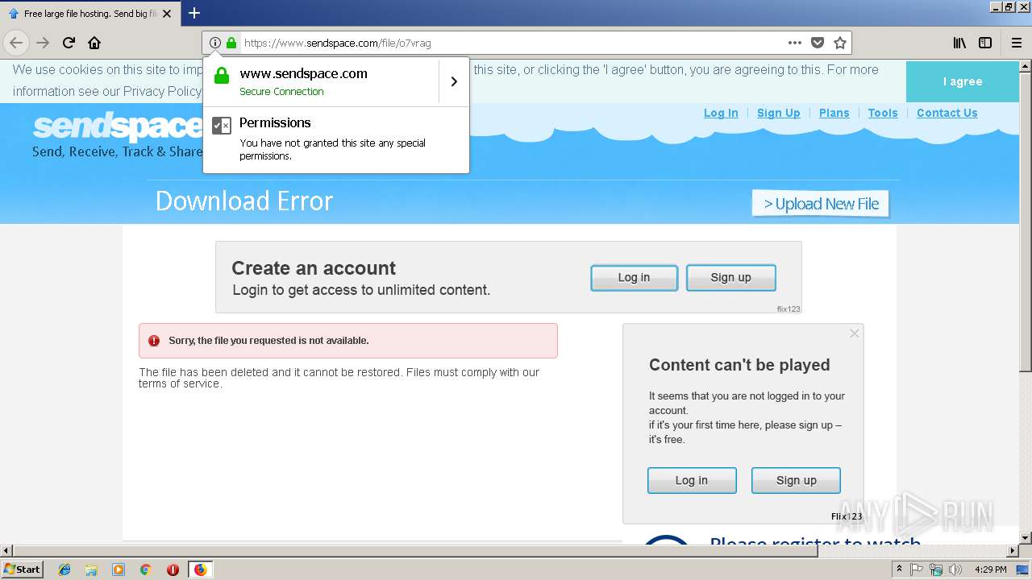The width and height of the screenshot is (1032, 580).
Task: Click the forward navigation arrow
Action: click(x=43, y=43)
